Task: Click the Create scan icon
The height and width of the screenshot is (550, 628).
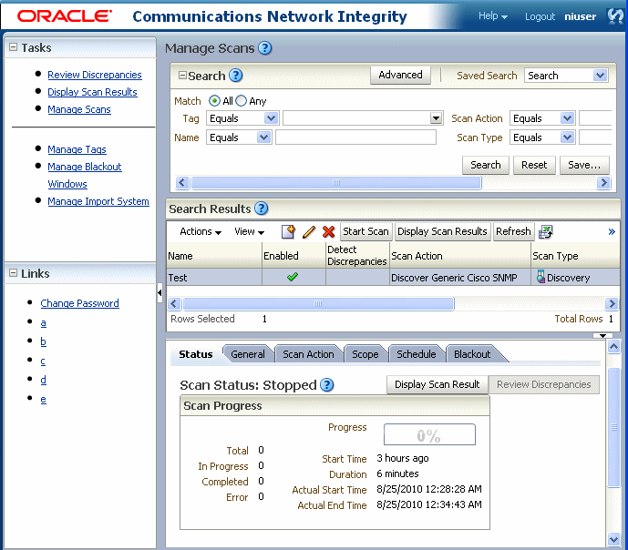Action: pos(288,231)
